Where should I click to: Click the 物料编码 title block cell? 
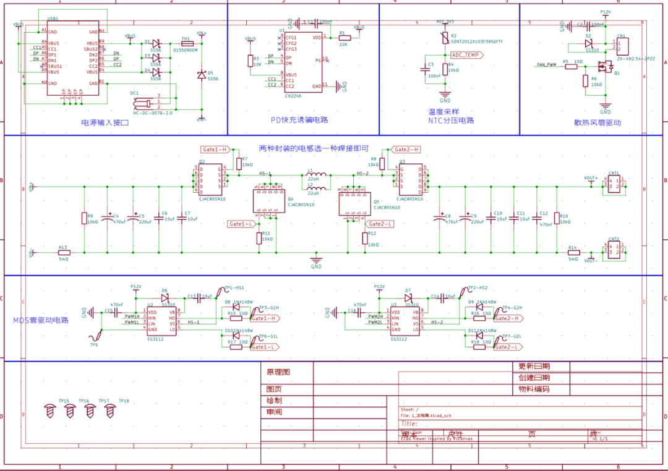click(x=534, y=389)
